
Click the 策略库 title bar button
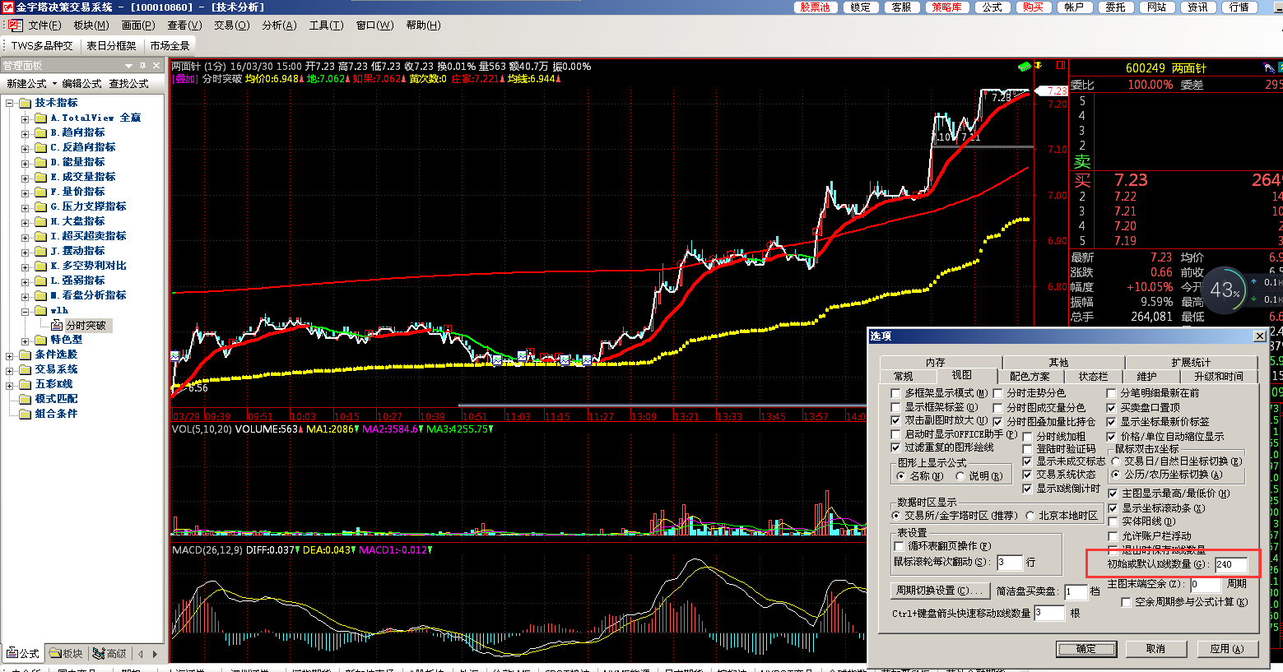[x=947, y=7]
